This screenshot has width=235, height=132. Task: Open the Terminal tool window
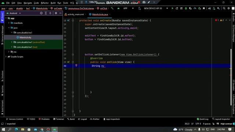pyautogui.click(x=58, y=119)
